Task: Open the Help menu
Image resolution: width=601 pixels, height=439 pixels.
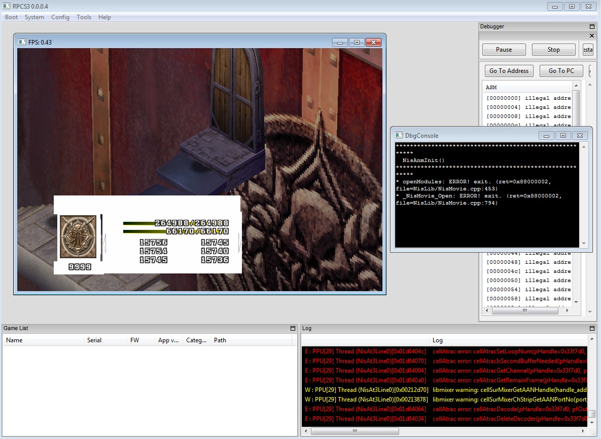Action: [x=104, y=17]
